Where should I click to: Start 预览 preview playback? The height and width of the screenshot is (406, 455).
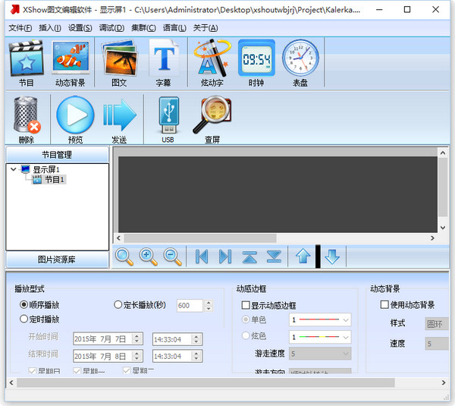coord(75,119)
